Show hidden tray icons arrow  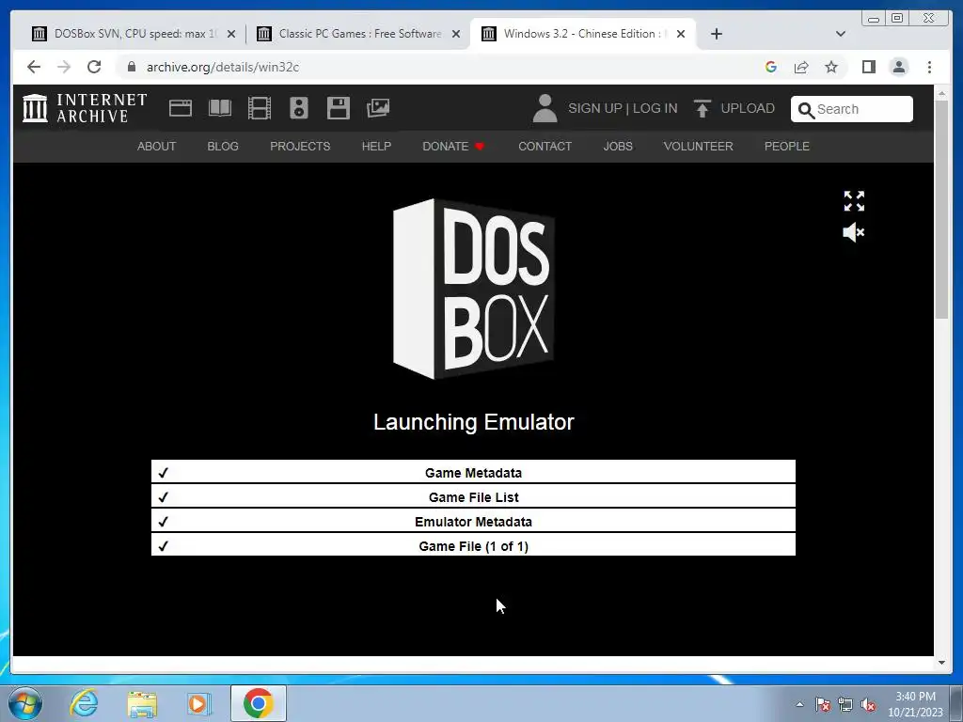pyautogui.click(x=799, y=704)
